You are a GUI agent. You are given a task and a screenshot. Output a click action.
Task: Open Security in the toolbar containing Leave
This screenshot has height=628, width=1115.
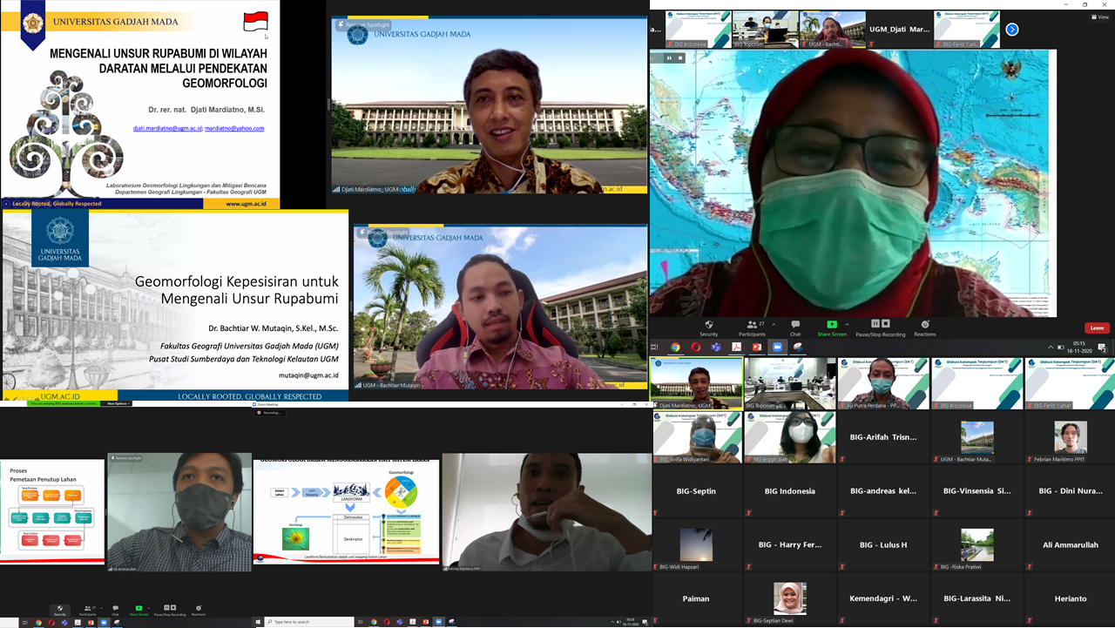click(708, 328)
